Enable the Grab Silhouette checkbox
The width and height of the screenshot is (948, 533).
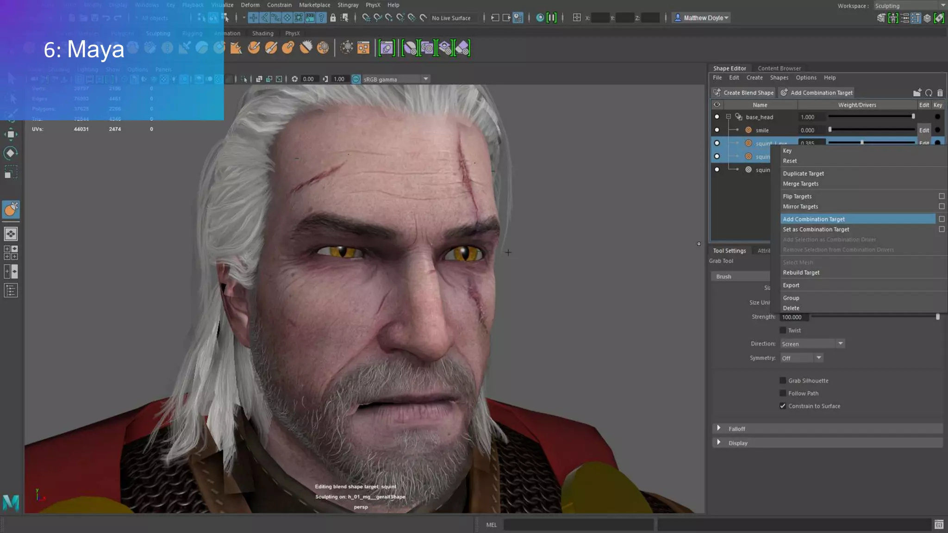pos(783,381)
